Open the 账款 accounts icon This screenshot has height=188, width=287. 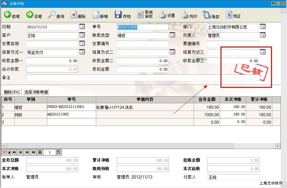point(207,15)
